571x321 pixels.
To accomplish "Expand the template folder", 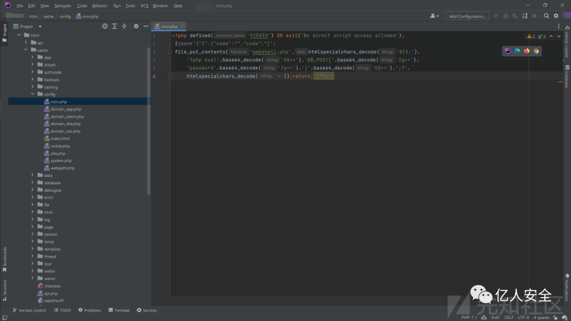I will pos(32,249).
